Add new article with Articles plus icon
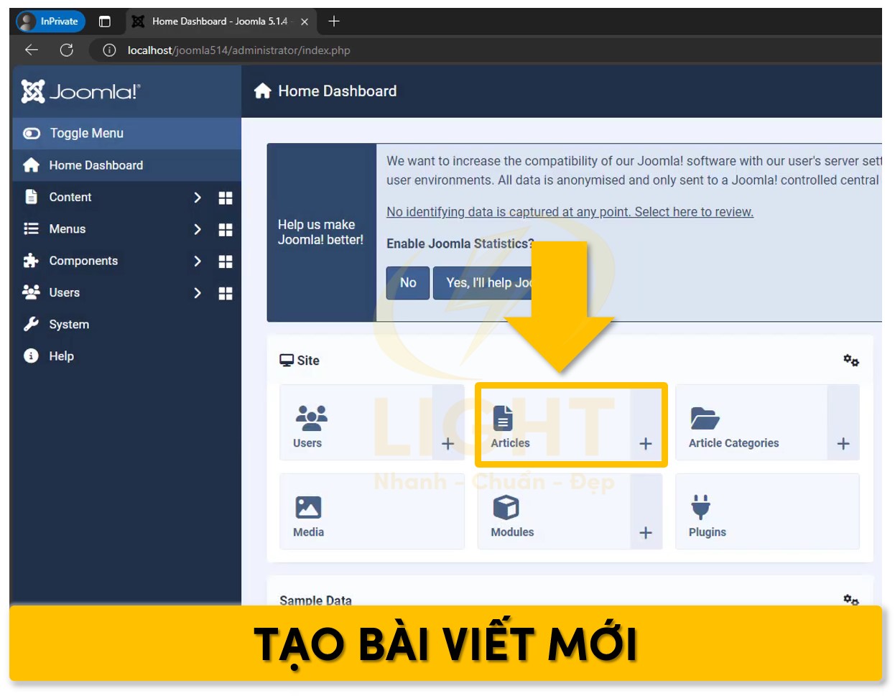Screen dimensions: 895x696 [x=646, y=443]
